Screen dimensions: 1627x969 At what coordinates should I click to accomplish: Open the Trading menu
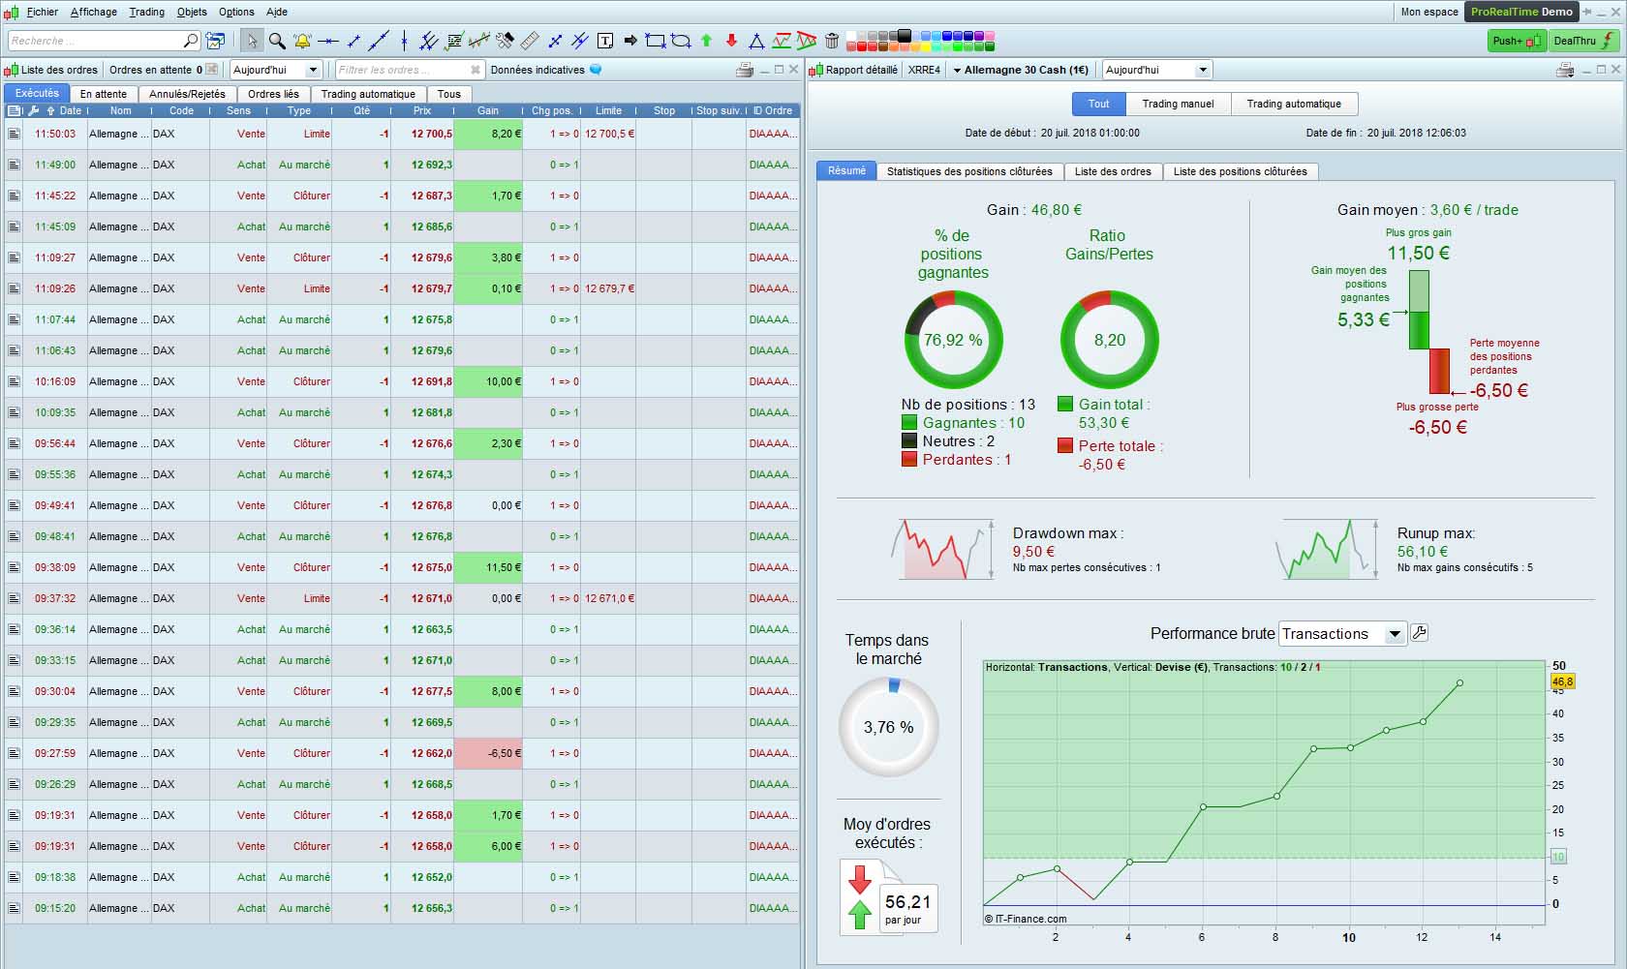[146, 12]
